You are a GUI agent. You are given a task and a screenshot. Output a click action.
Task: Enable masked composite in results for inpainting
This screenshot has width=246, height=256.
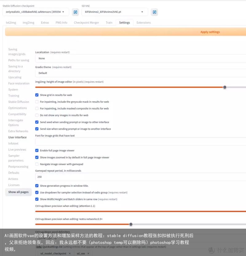37,108
